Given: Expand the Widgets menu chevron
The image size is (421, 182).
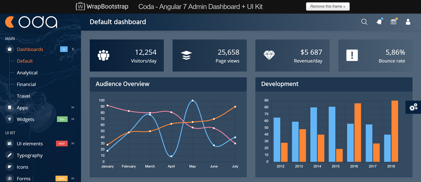Looking at the screenshot, I should tap(73, 119).
